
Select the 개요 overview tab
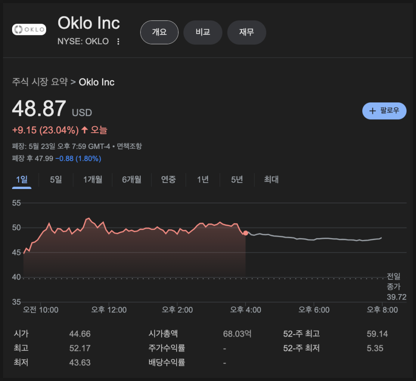[x=159, y=32]
